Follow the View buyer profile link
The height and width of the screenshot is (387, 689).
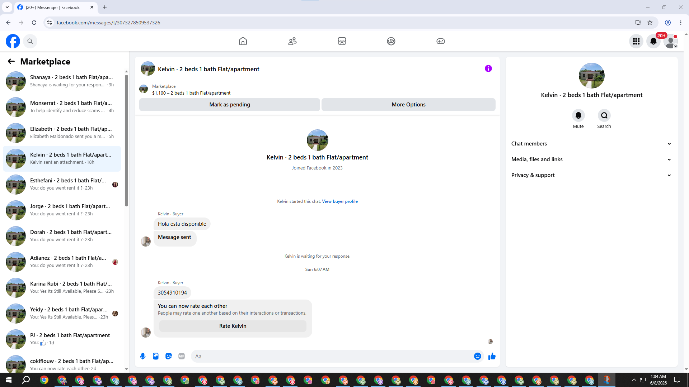point(340,201)
